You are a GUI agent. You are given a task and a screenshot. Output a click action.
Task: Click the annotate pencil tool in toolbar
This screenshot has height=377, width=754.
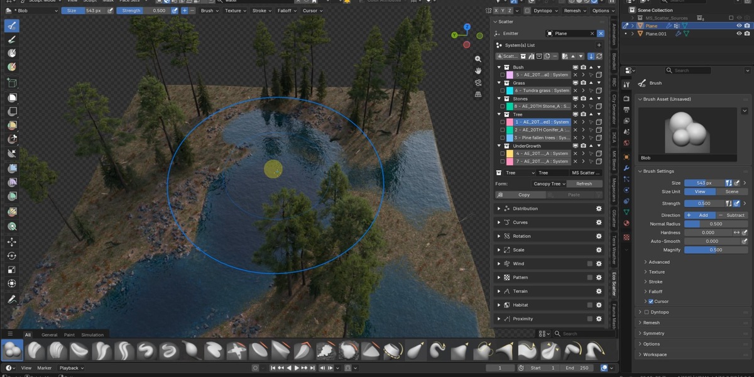pos(12,300)
